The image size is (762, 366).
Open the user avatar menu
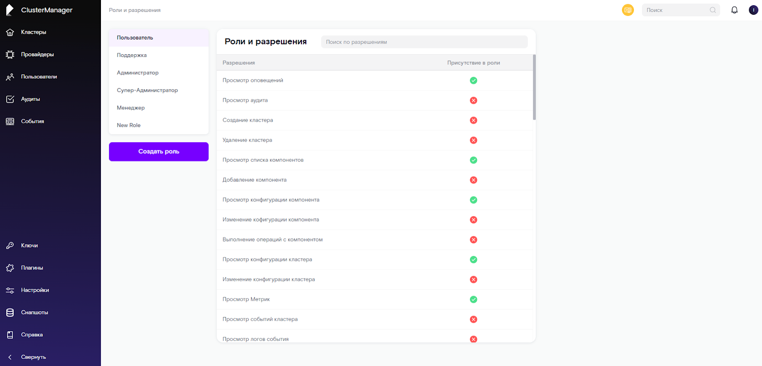tap(753, 10)
